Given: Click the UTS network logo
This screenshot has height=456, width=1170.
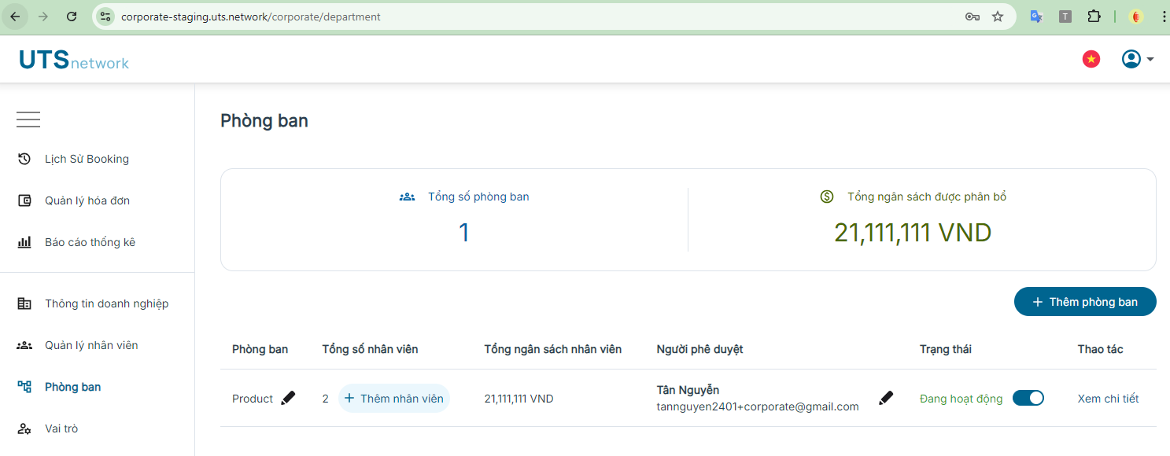Looking at the screenshot, I should coord(74,60).
